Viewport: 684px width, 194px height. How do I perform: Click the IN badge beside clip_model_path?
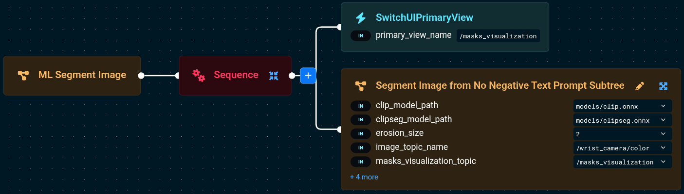[x=361, y=106]
